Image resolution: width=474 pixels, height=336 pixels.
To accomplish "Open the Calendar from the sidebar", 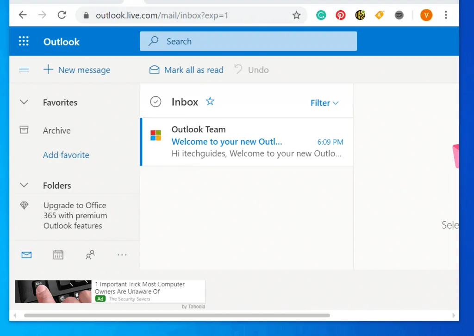I will point(58,254).
